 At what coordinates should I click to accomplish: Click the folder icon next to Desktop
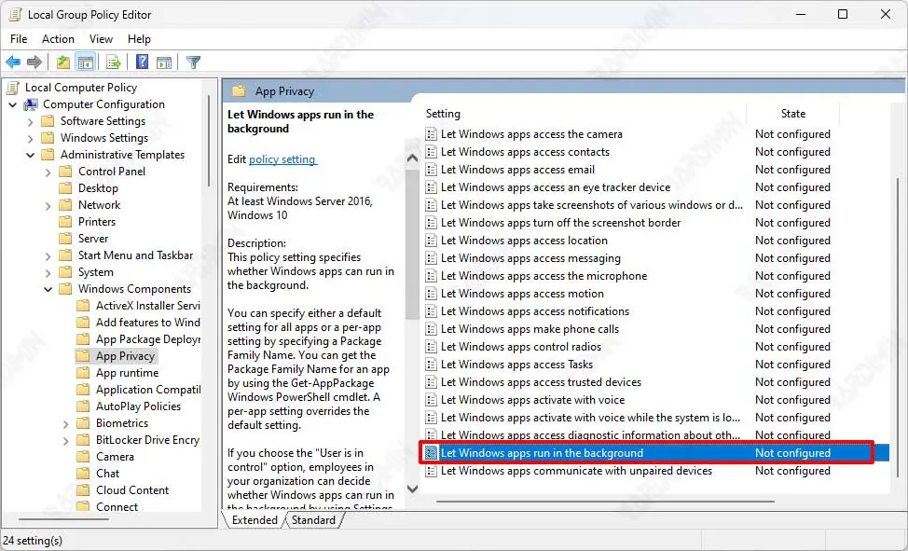[x=66, y=188]
